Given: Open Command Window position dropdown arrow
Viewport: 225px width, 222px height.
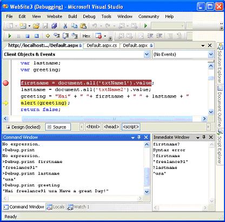Looking at the screenshot, I should (x=133, y=138).
